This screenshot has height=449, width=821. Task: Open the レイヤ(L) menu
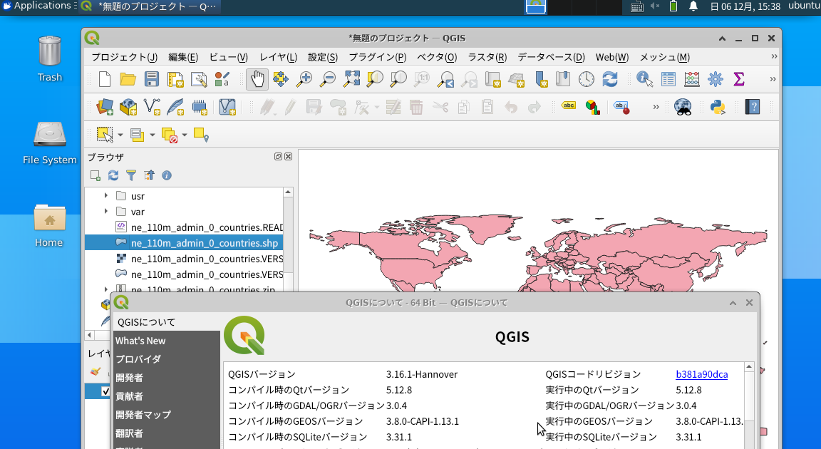point(278,57)
